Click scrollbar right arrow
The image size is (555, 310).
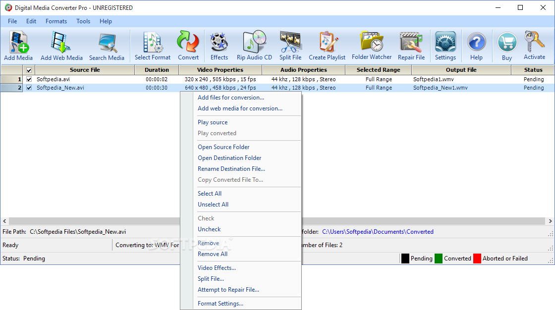(x=551, y=221)
